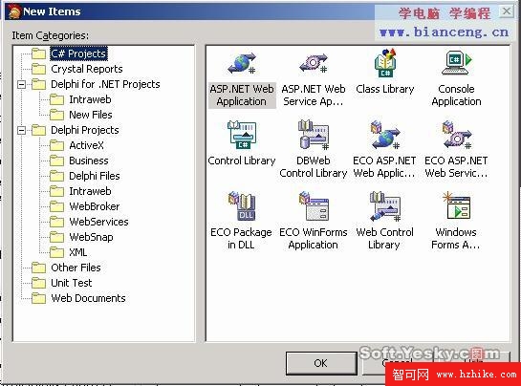521x386 pixels.
Task: Open Crystal Reports category
Action: 87,69
